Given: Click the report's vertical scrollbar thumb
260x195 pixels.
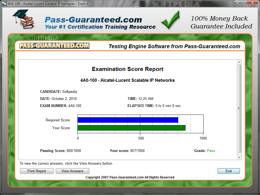Looking at the screenshot, I should tap(239, 108).
